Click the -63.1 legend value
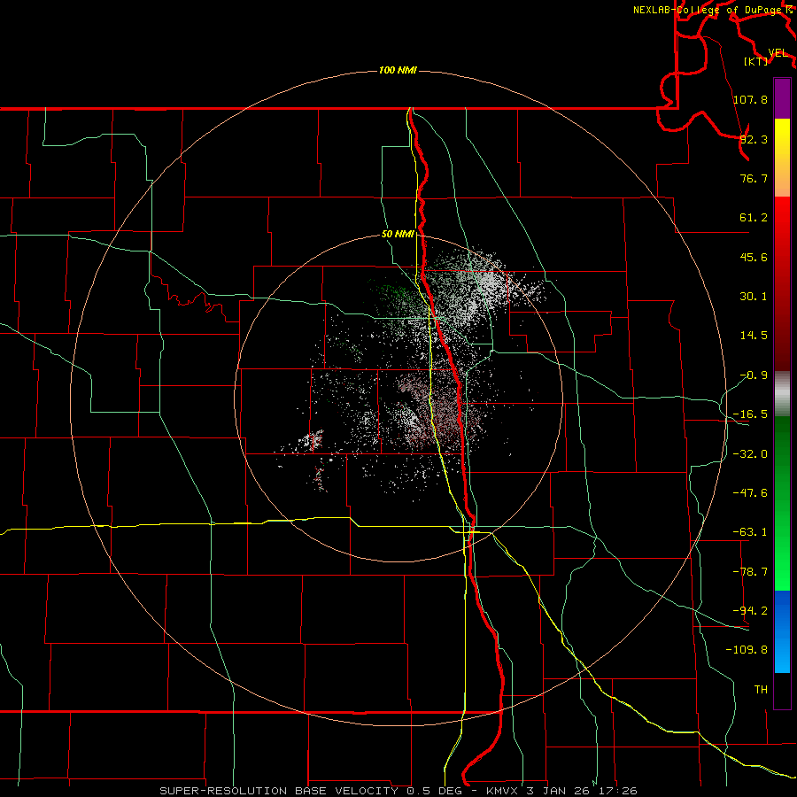This screenshot has height=797, width=797. point(750,532)
